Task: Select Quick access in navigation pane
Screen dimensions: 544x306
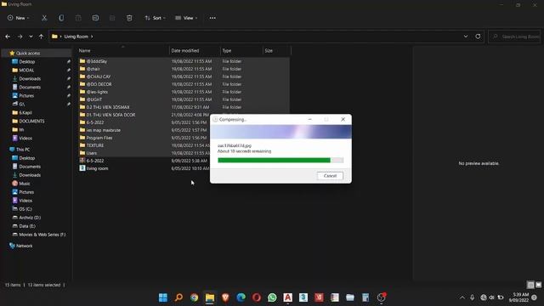Action: (28, 53)
